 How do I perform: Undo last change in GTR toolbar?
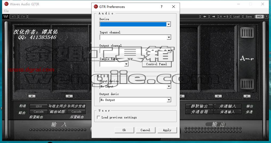(14, 16)
